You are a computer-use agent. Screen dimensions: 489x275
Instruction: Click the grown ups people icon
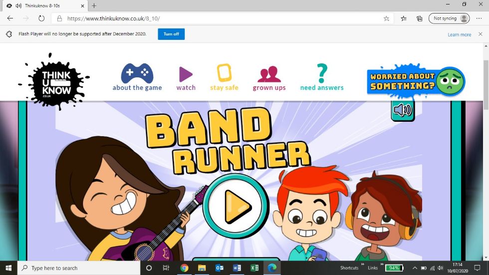point(269,74)
